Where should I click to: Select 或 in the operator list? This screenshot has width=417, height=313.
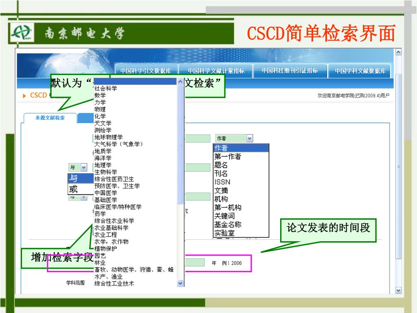click(x=81, y=189)
